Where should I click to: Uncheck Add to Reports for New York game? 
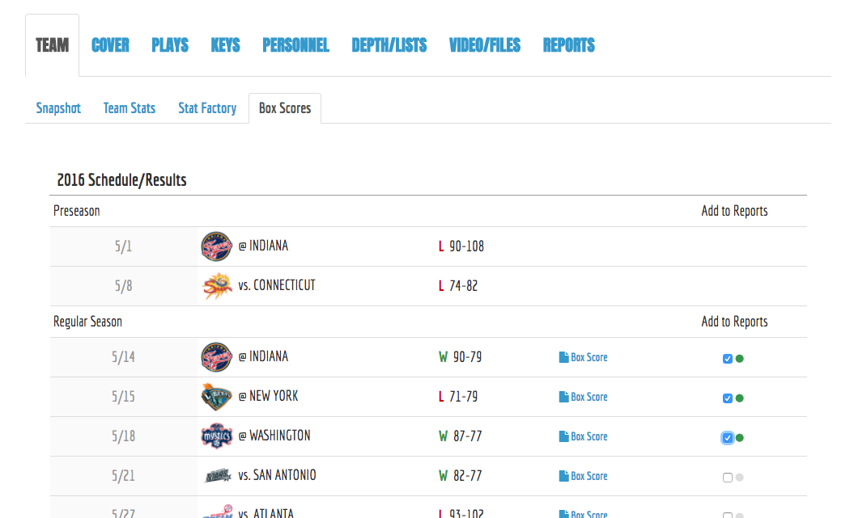point(728,398)
